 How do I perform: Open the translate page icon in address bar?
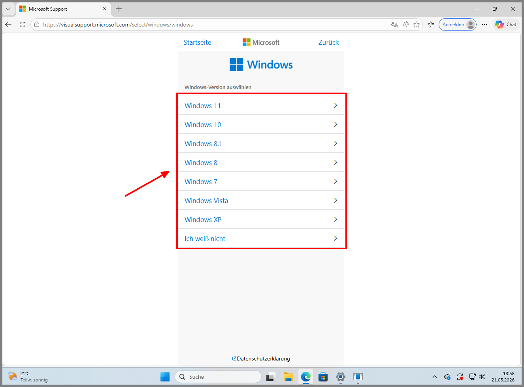pos(394,25)
